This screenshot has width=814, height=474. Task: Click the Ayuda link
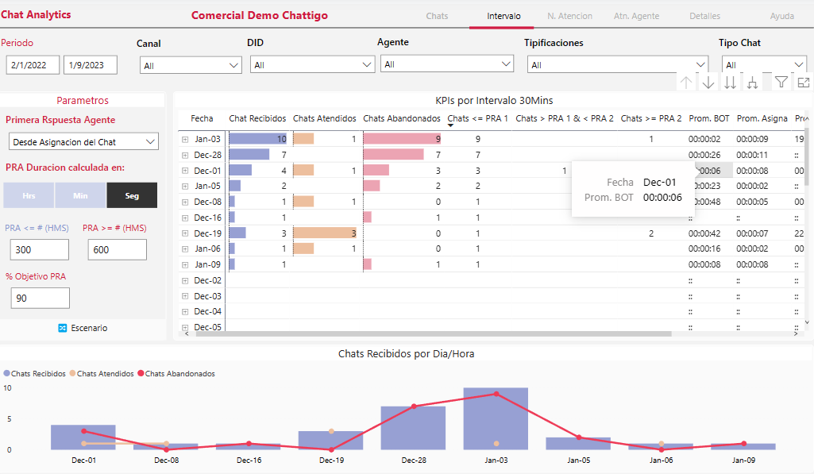(781, 16)
